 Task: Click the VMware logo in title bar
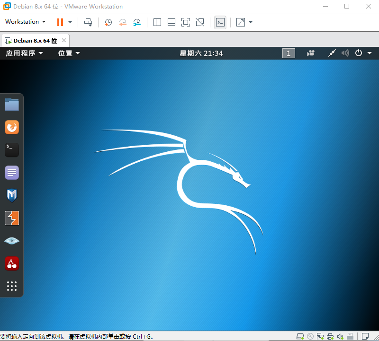7,6
